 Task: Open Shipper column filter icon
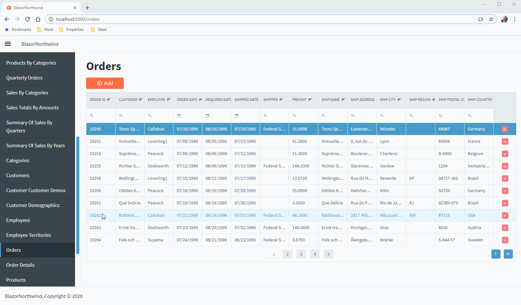tap(281, 100)
